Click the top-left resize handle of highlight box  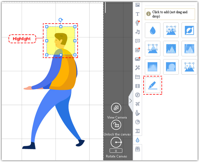pos(47,27)
